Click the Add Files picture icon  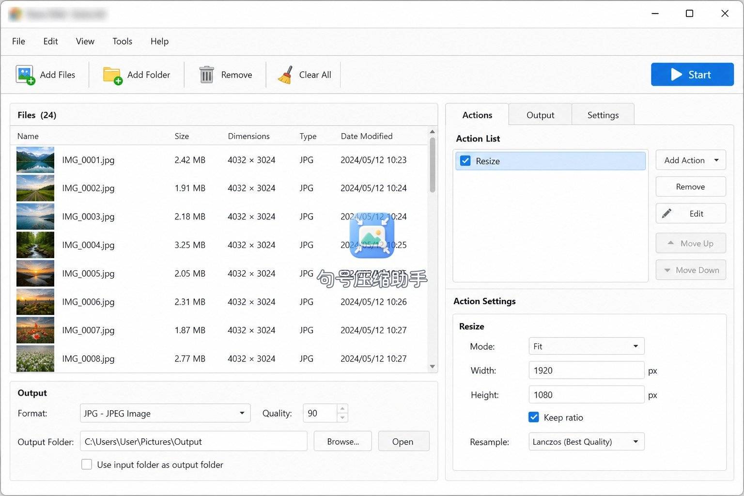[25, 75]
